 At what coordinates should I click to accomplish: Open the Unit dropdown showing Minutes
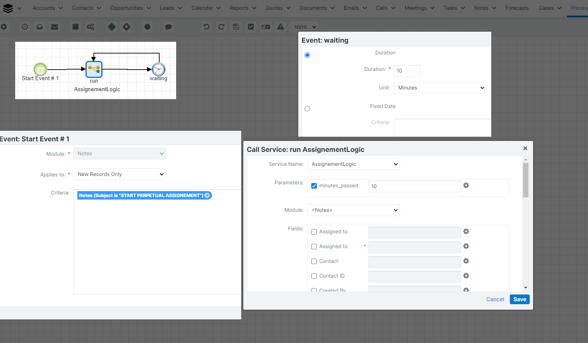tap(440, 88)
